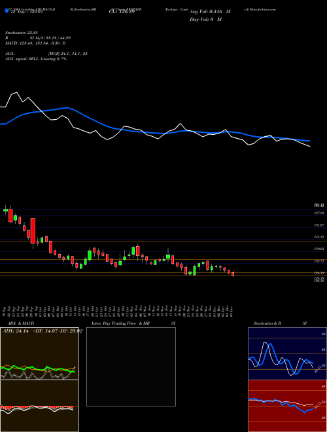327x432 pixels.
Task: Click the 145.35 price axis label
Action: pyautogui.click(x=319, y=237)
